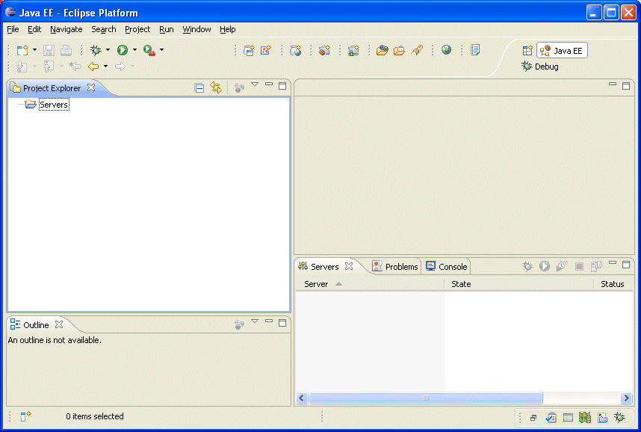
Task: Click the State column header
Action: (518, 284)
